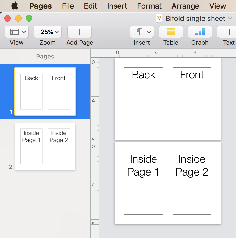236x238 pixels.
Task: Open the Bifold single sheet title dropdown chevron
Action: pos(230,19)
